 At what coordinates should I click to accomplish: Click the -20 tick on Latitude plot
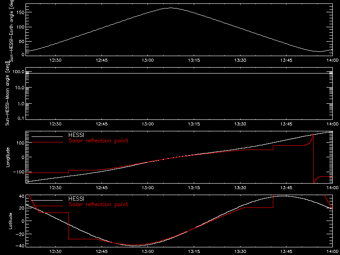point(20,234)
